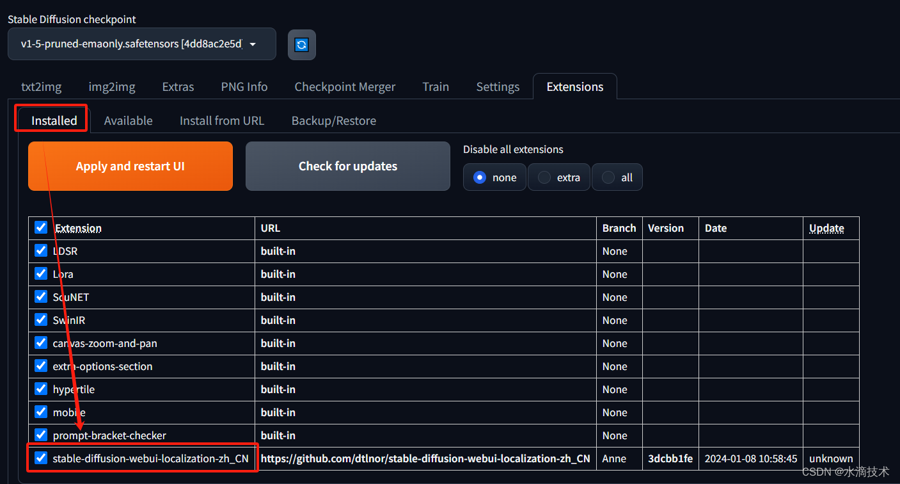Uncheck the Lora extension checkbox
The image size is (900, 484).
(x=41, y=273)
